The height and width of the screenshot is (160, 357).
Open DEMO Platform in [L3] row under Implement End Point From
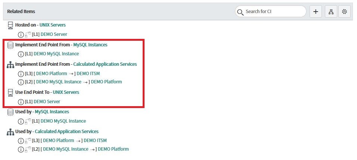(x=52, y=74)
